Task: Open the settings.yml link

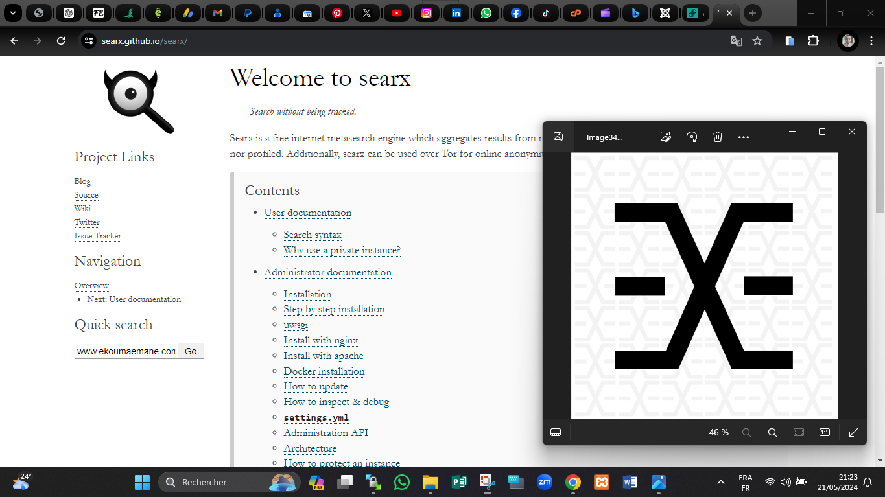Action: pyautogui.click(x=316, y=417)
